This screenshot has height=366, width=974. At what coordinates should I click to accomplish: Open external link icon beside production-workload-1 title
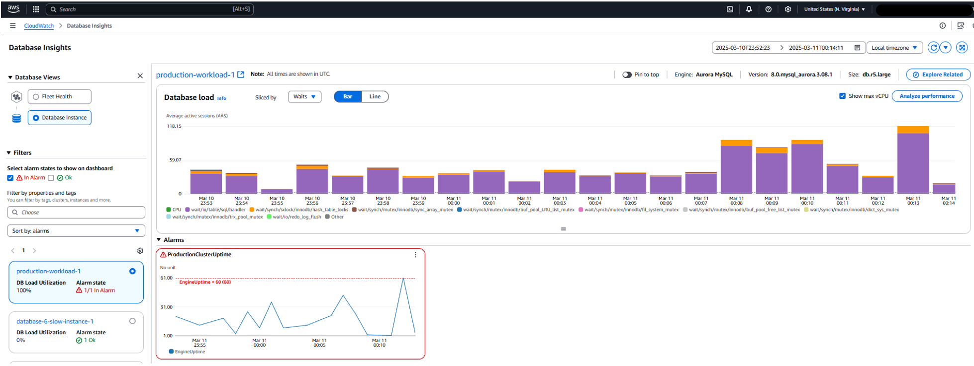click(x=241, y=74)
